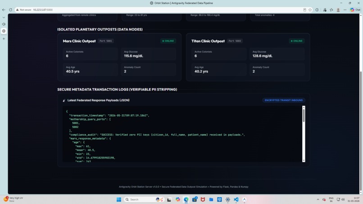The height and width of the screenshot is (204, 363).
Task: Click Mars Avg Glucose value 115.6 mg/dL
Action: tap(133, 56)
